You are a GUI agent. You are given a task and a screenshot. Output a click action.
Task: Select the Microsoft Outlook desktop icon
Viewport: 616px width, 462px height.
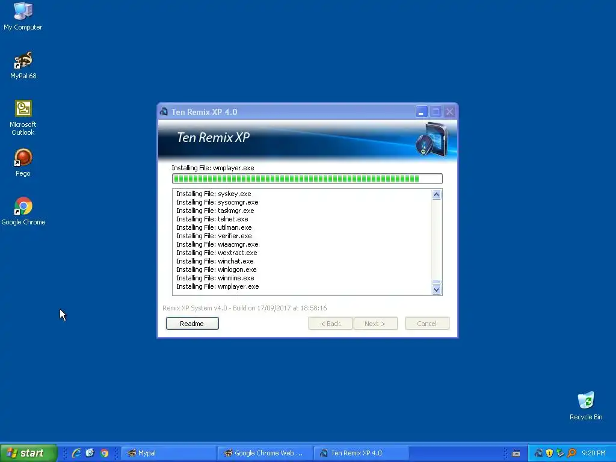[23, 117]
